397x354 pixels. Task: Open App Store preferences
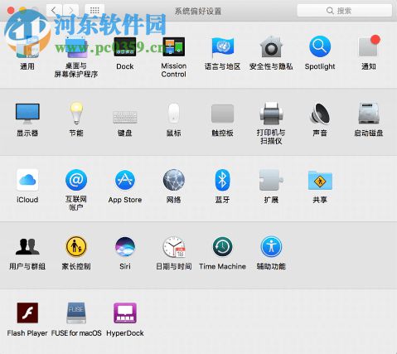click(125, 180)
